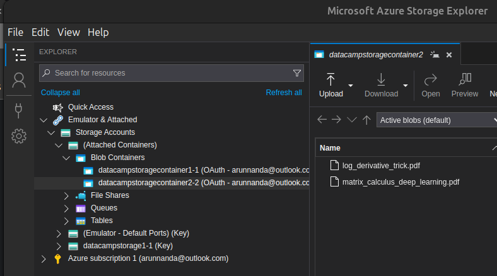Click the magnifier icon in search box

pos(46,73)
